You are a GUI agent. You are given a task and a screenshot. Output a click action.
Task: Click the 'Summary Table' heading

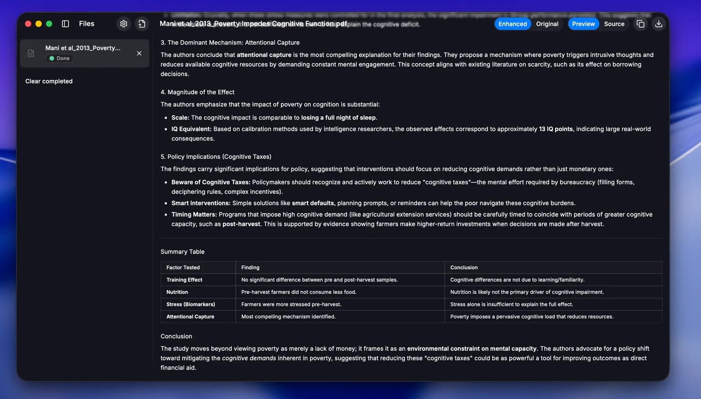coord(182,252)
